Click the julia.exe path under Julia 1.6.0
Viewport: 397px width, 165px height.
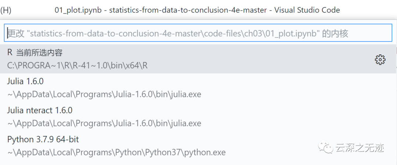coord(104,94)
